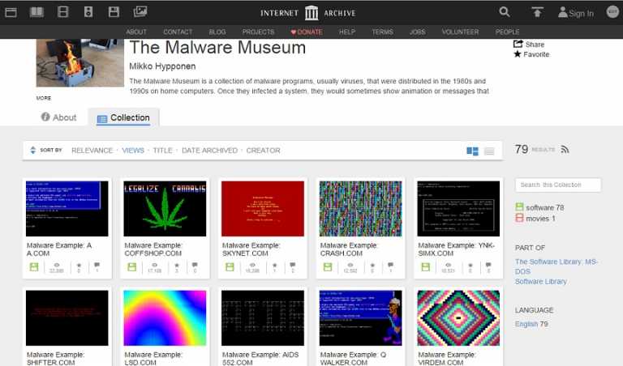Open the Projects nav link
Screen dimensions: 623x366
(x=258, y=32)
